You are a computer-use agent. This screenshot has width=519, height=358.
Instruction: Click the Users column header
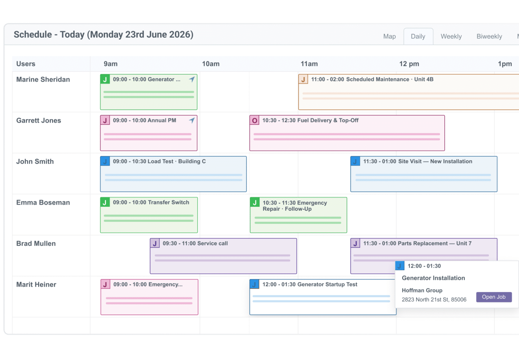click(26, 64)
